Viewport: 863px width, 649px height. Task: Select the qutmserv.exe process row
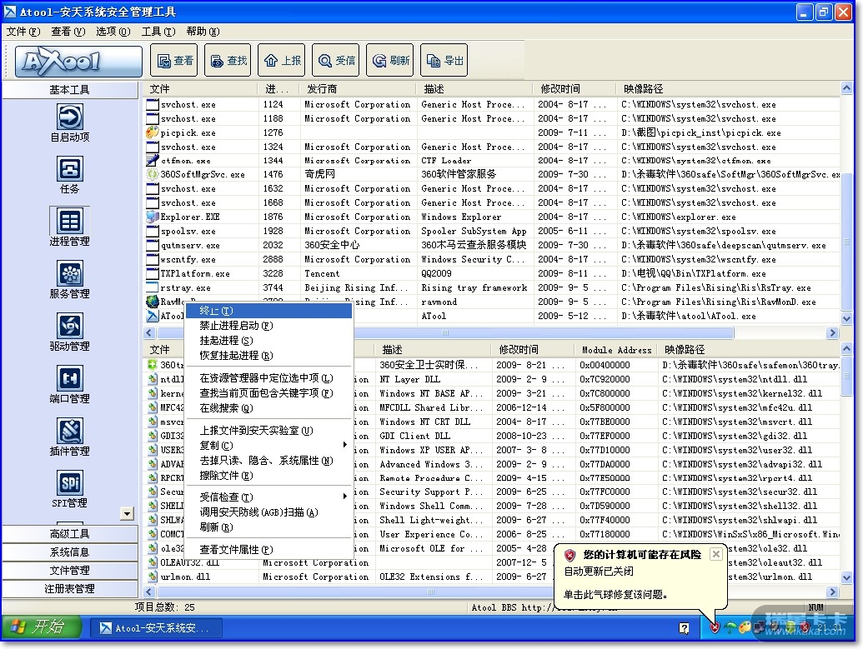493,245
